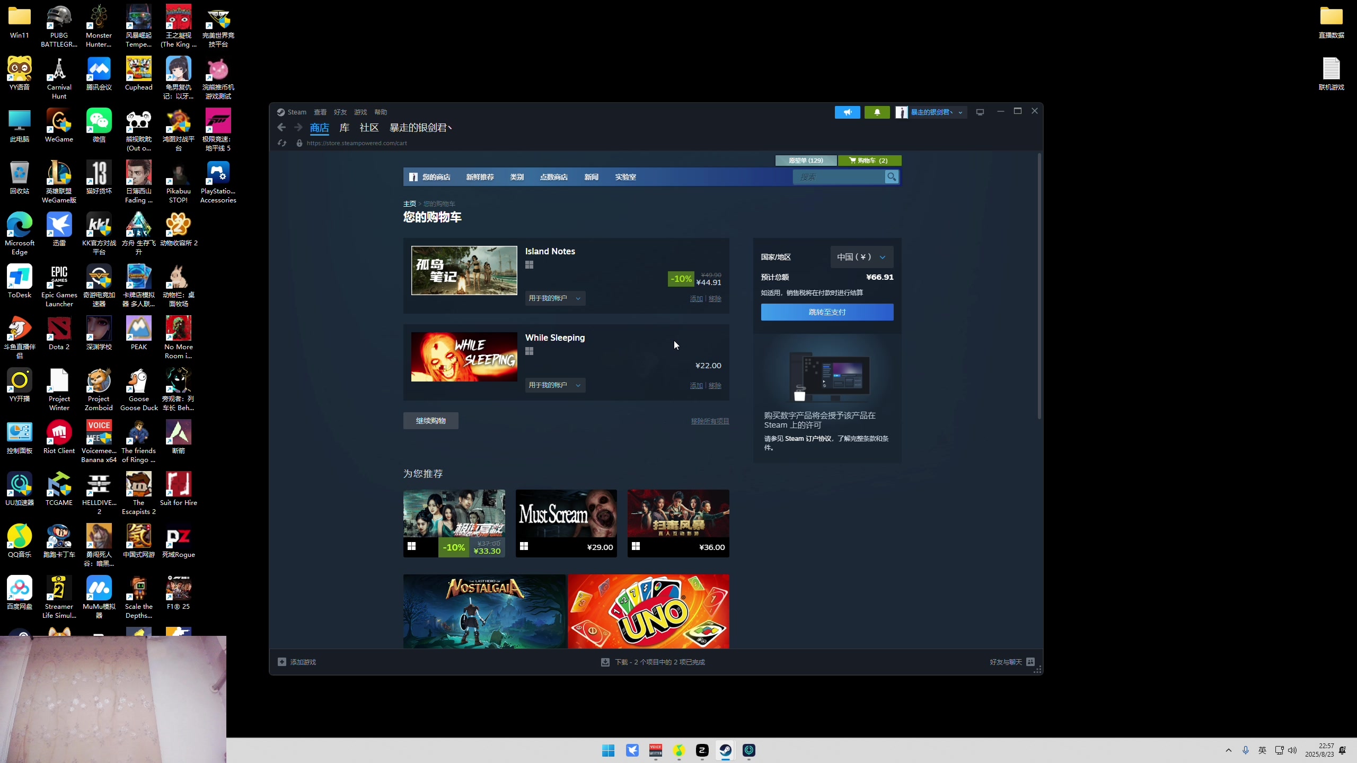Screen dimensions: 1357x763
Task: Open the While Sleeping game thumbnail
Action: pyautogui.click(x=464, y=357)
